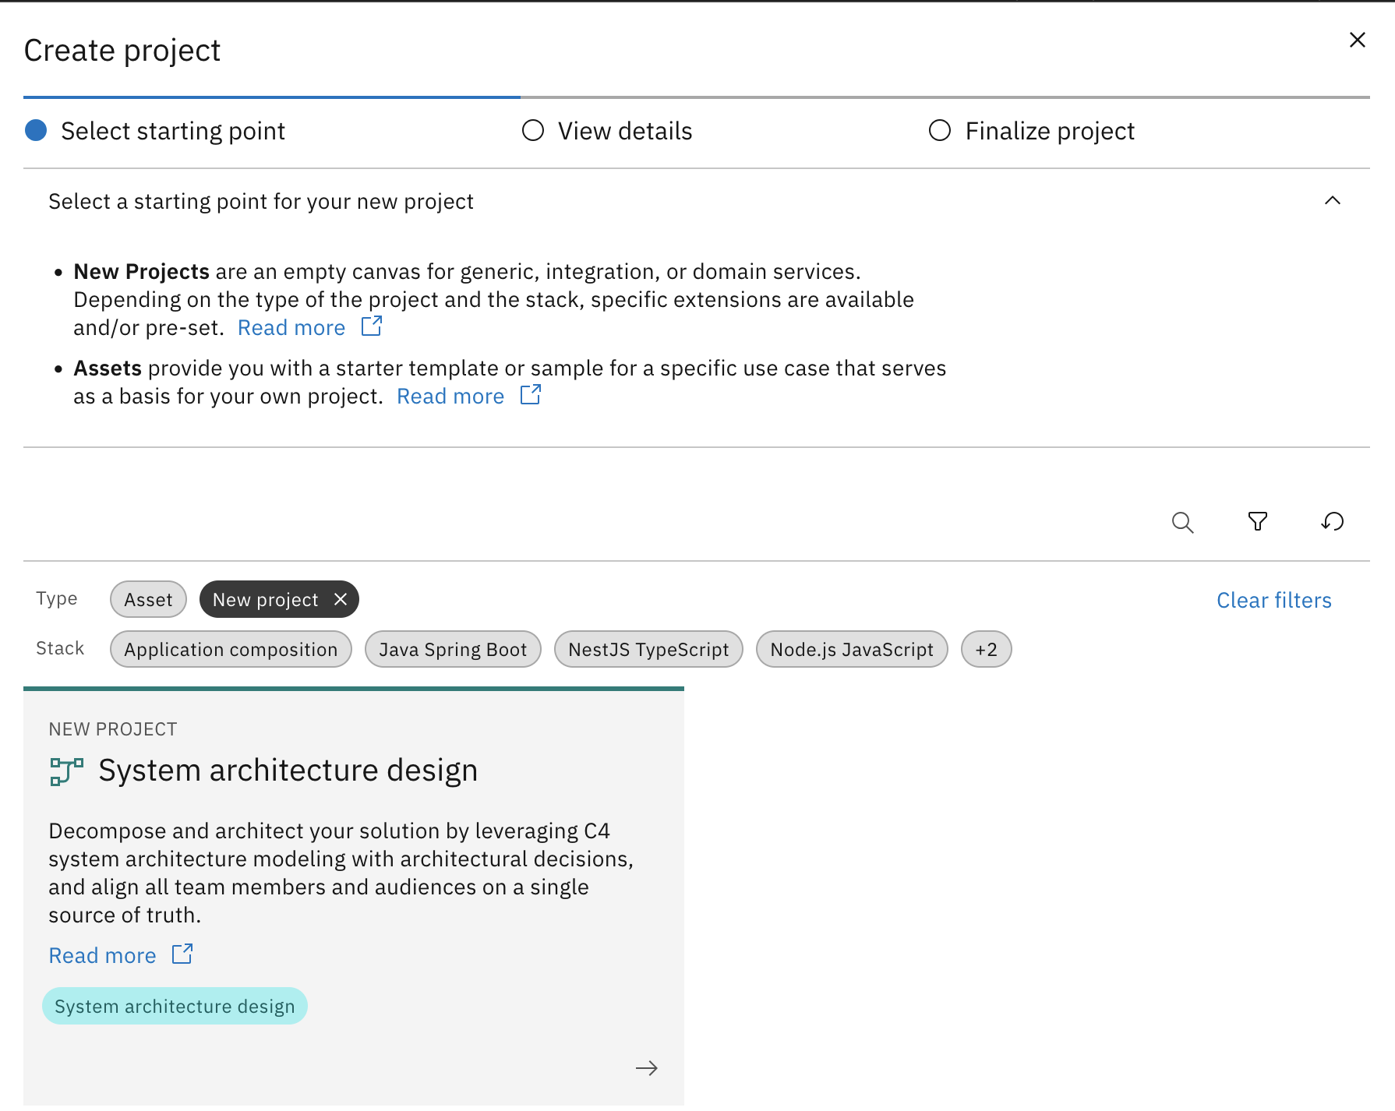Close the Create project dialog
Viewport: 1395px width, 1111px height.
click(x=1357, y=39)
